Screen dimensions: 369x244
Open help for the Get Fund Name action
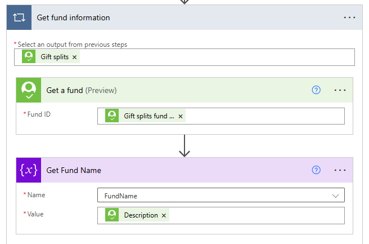coord(316,170)
